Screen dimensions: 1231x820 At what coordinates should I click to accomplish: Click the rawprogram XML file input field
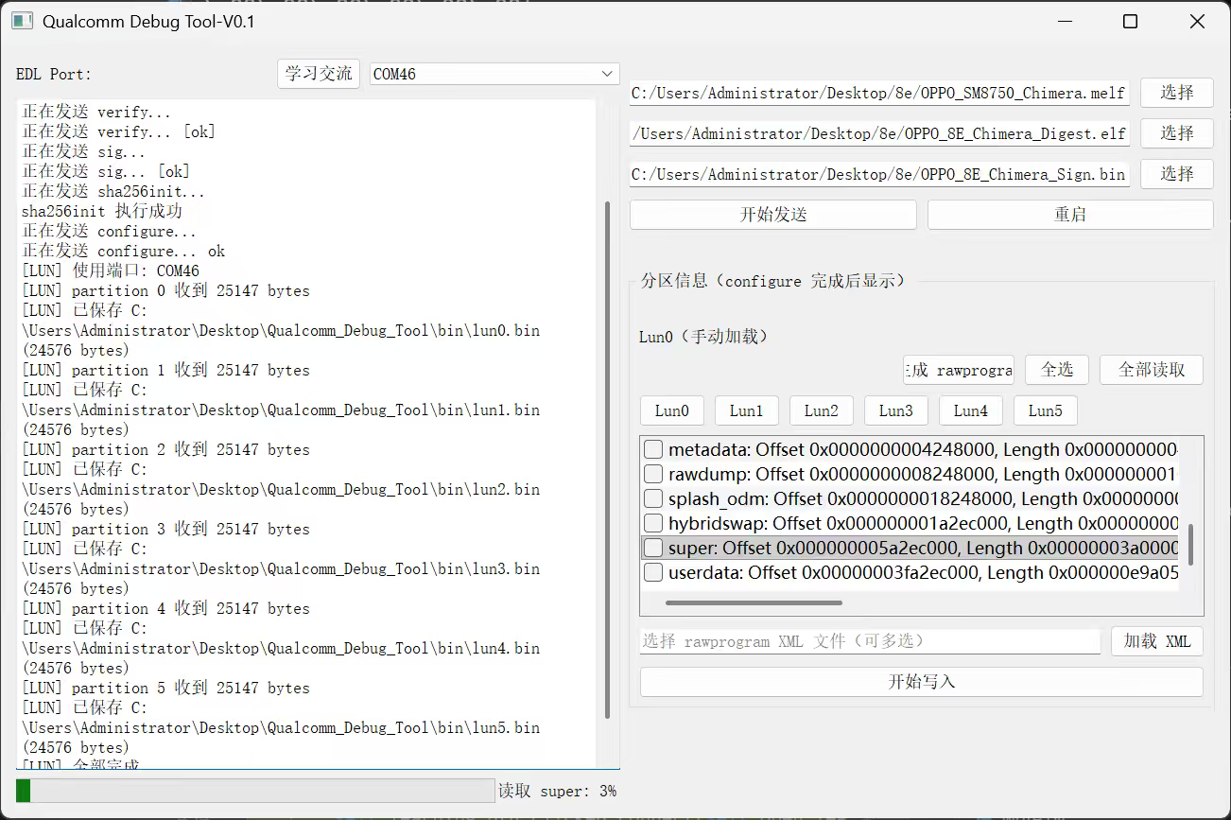tap(870, 641)
